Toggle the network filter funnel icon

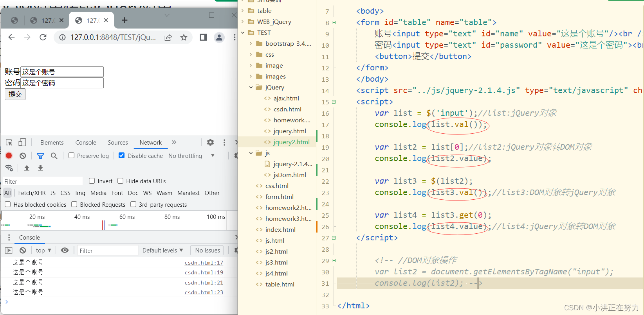pos(40,156)
